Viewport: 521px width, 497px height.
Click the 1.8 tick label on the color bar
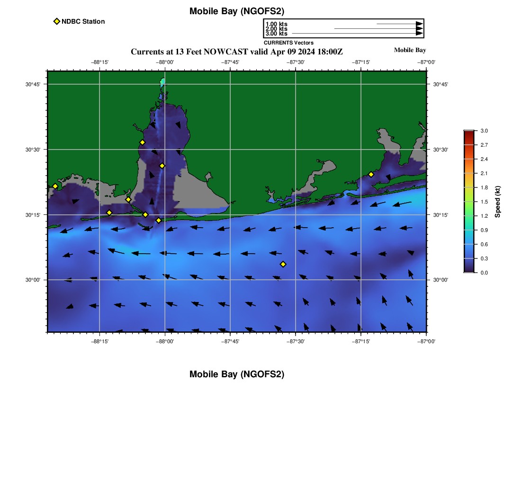[484, 188]
